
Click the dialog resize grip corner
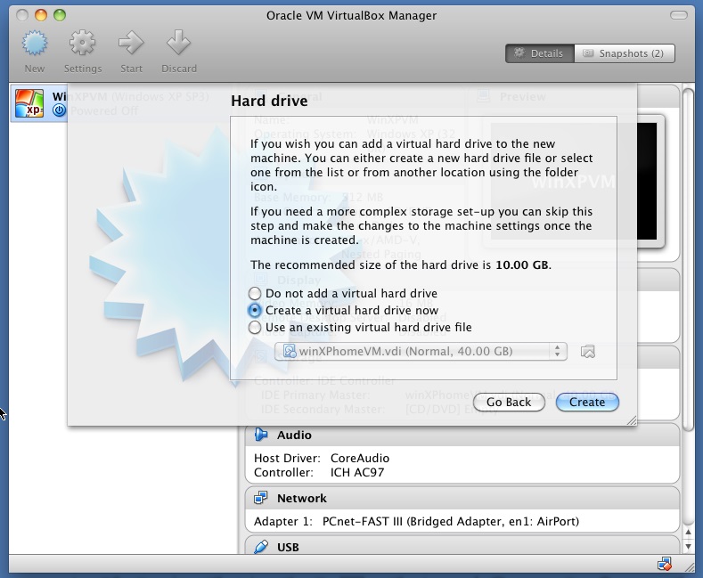(x=631, y=420)
